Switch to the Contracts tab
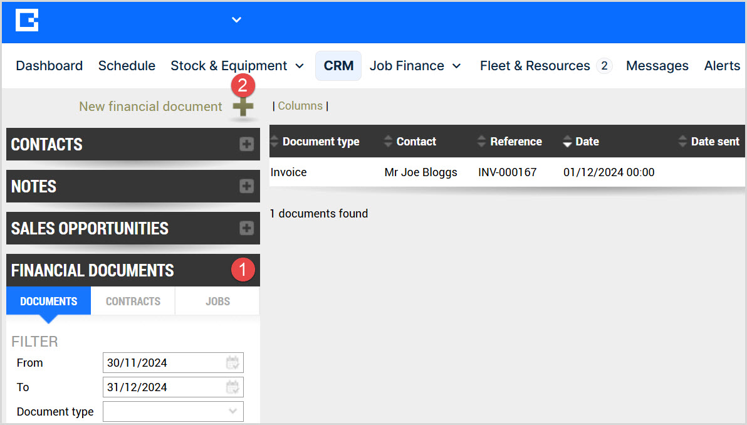The height and width of the screenshot is (425, 747). coord(133,302)
